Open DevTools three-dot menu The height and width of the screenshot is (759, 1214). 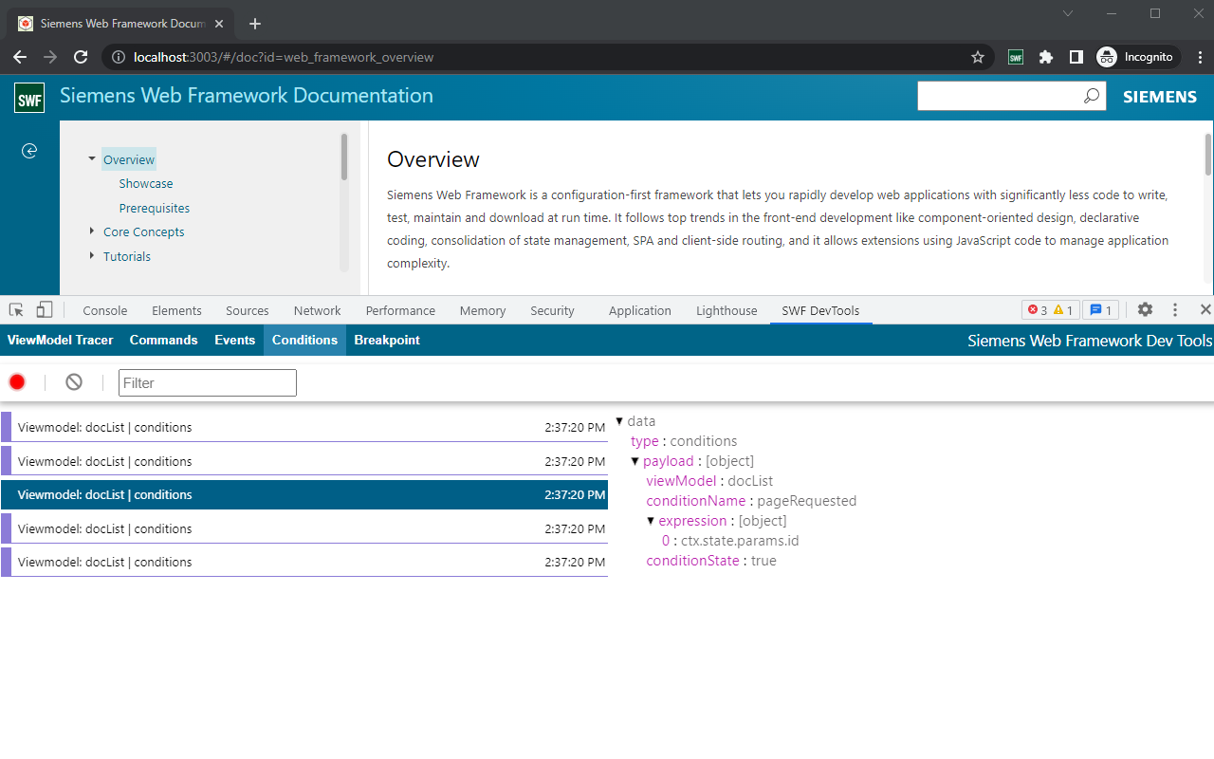pyautogui.click(x=1175, y=310)
